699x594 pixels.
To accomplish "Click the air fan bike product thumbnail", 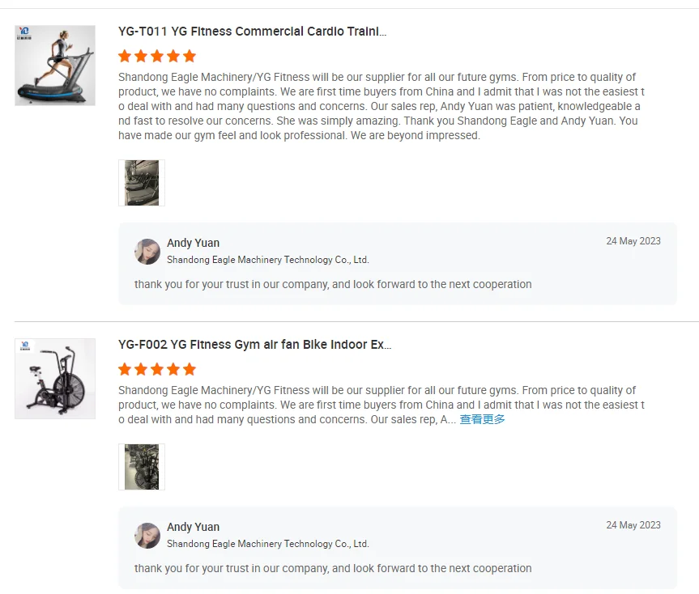I will pyautogui.click(x=55, y=378).
